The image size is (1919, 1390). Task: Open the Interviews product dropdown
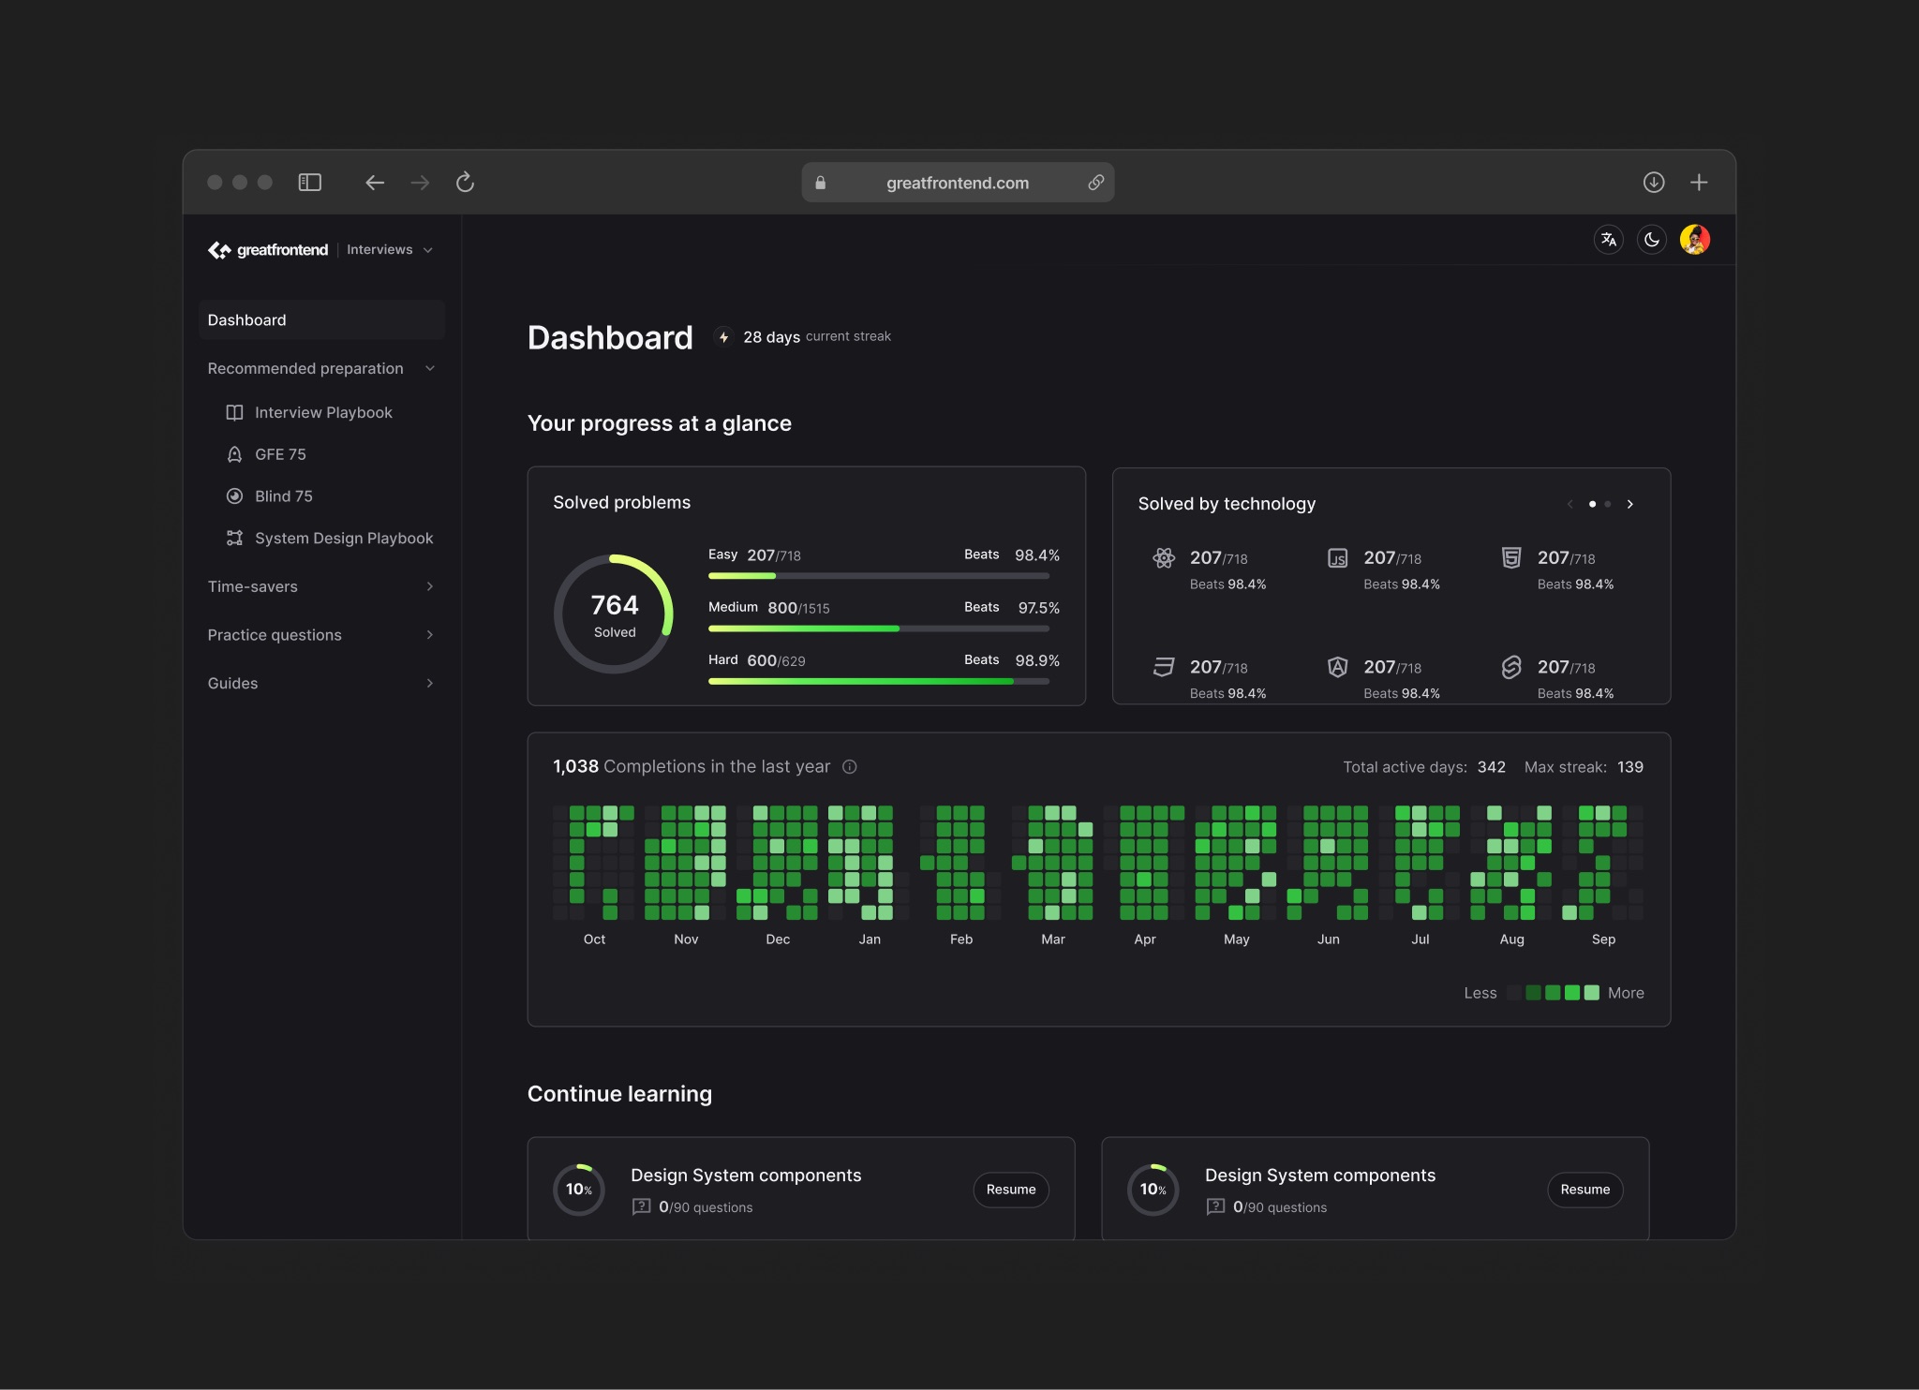click(389, 250)
